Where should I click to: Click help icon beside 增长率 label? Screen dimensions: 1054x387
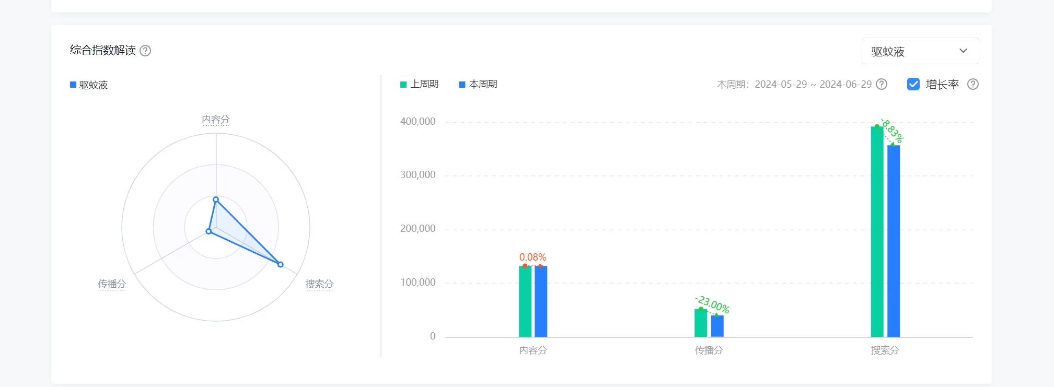(972, 84)
